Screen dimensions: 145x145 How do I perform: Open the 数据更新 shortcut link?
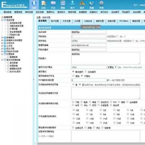click(83, 12)
